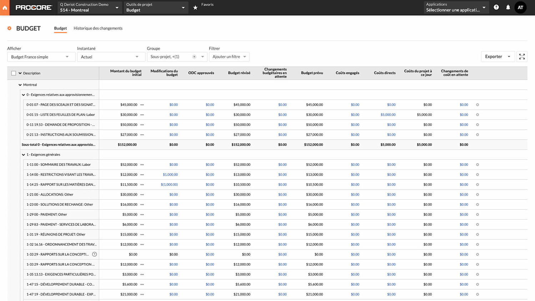
Task: Select row 1-47 15 - DÉVELOPPEMENT DURABLE - CO
Action: (x=61, y=285)
